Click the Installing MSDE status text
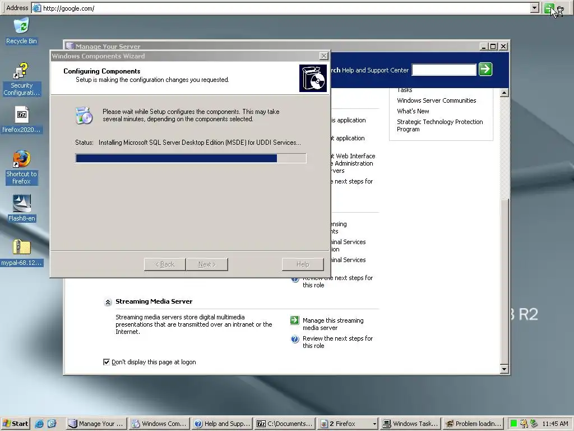 click(200, 143)
